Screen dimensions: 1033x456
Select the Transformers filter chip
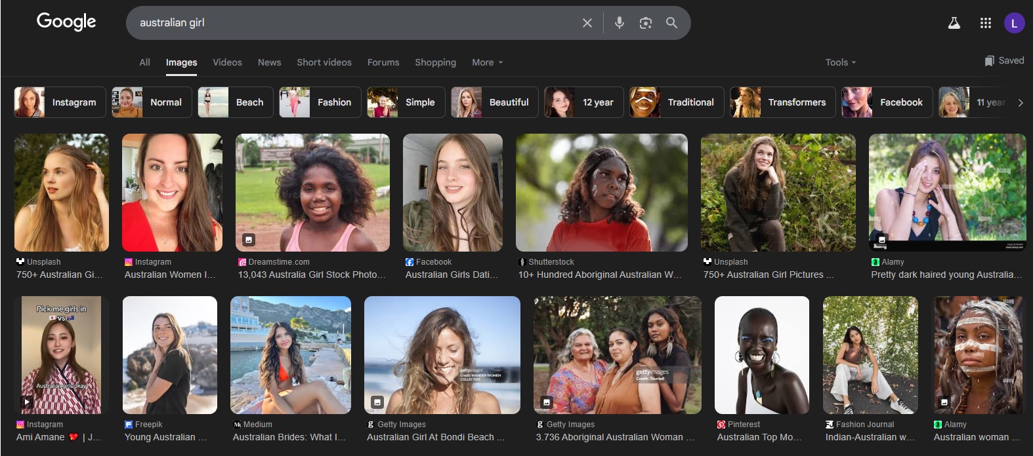click(x=783, y=102)
